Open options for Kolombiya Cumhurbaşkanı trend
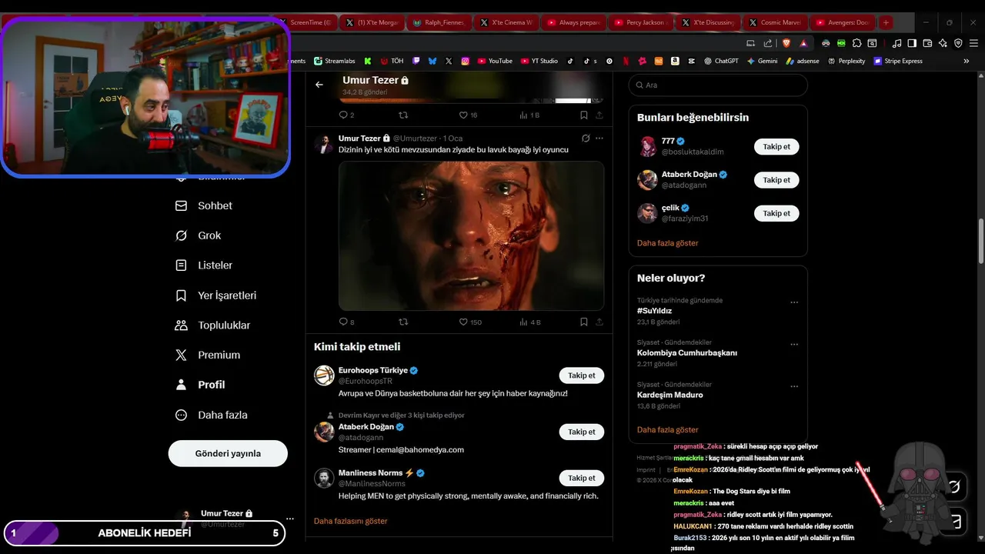 794,344
